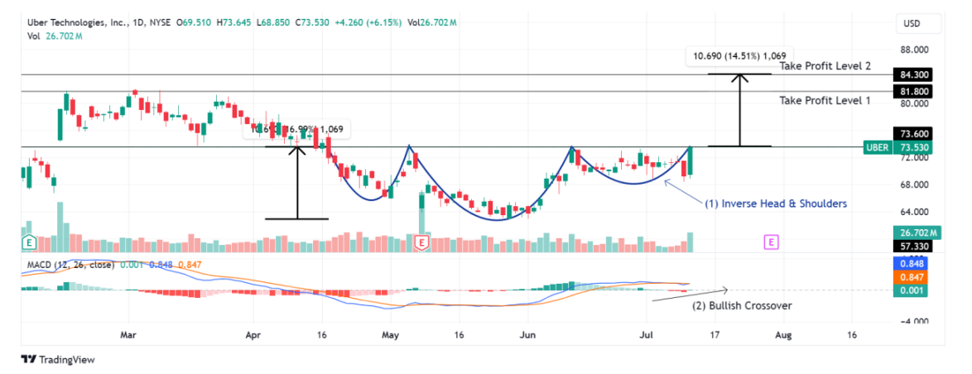
Task: Click the May date axis label
Action: tap(390, 335)
